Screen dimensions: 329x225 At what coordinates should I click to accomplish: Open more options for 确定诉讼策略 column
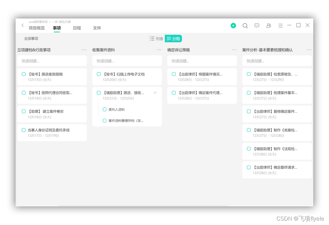tap(234, 50)
